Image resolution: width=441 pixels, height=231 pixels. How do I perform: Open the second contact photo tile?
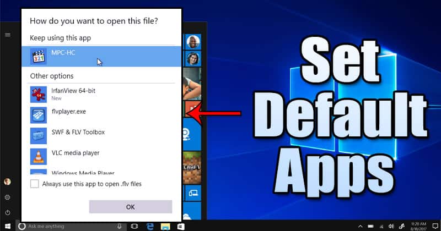click(193, 59)
